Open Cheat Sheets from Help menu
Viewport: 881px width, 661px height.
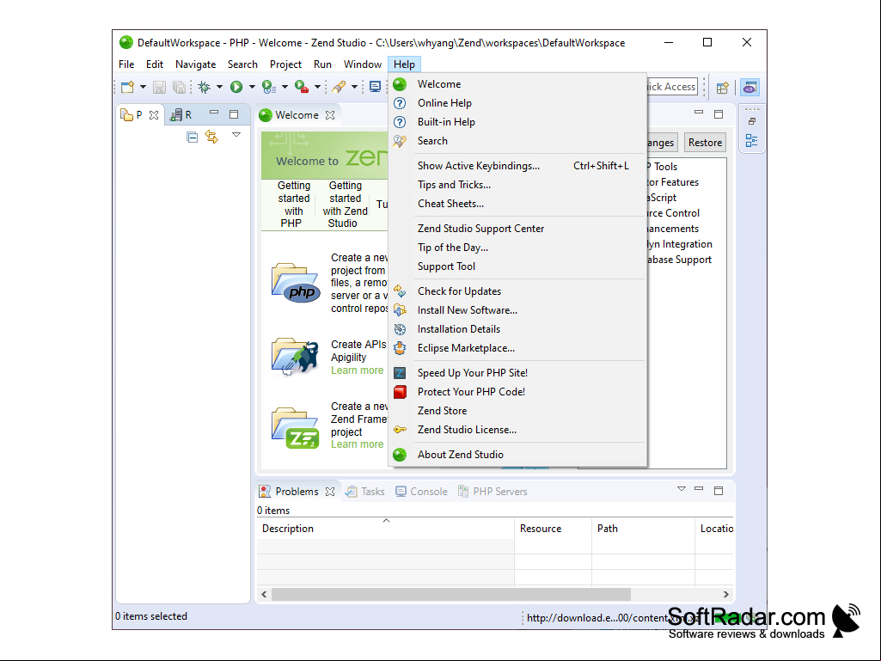[517, 204]
